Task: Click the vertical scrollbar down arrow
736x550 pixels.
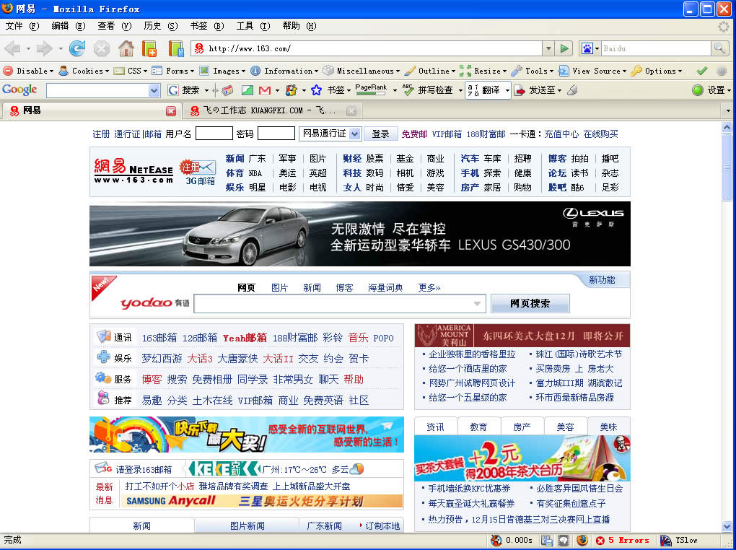Action: point(727,526)
